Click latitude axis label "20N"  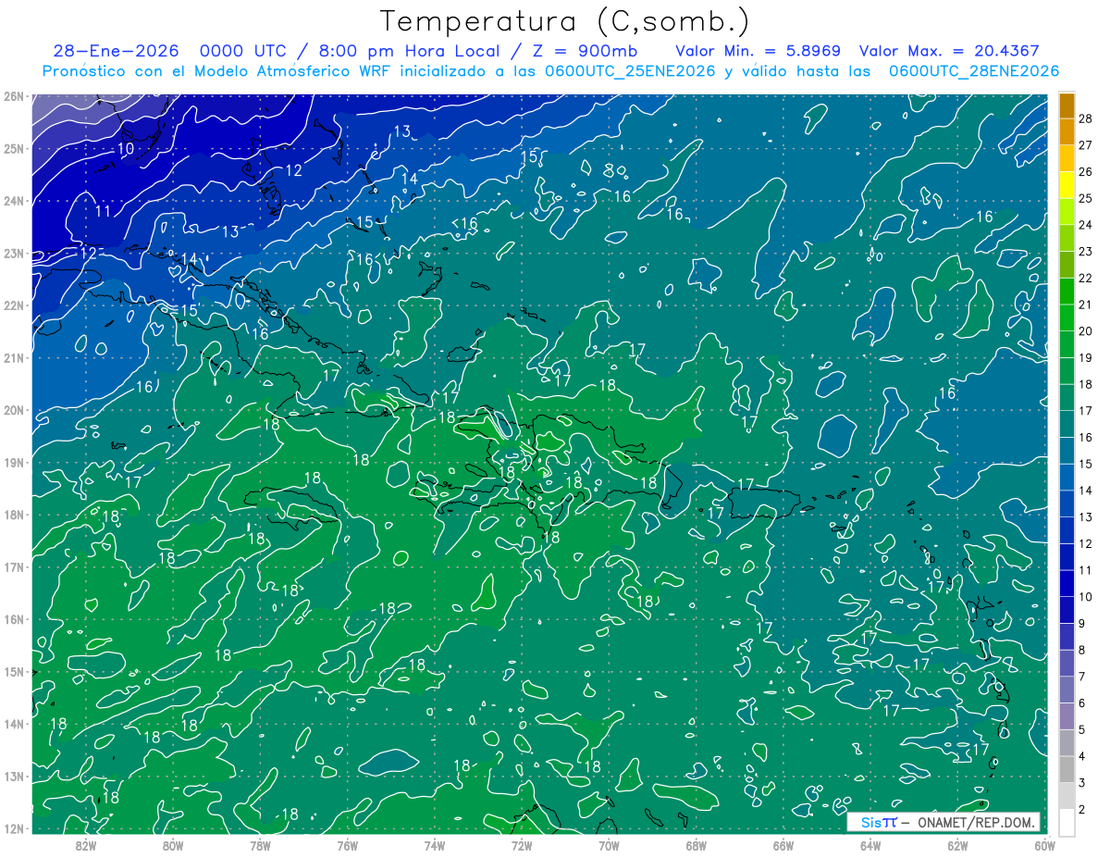[14, 410]
